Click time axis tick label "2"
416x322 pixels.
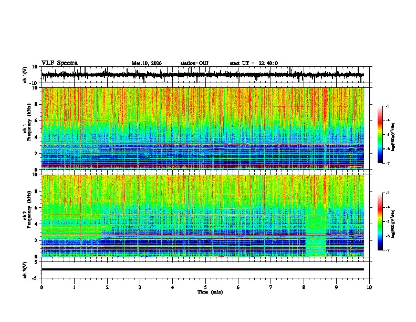pos(107,287)
